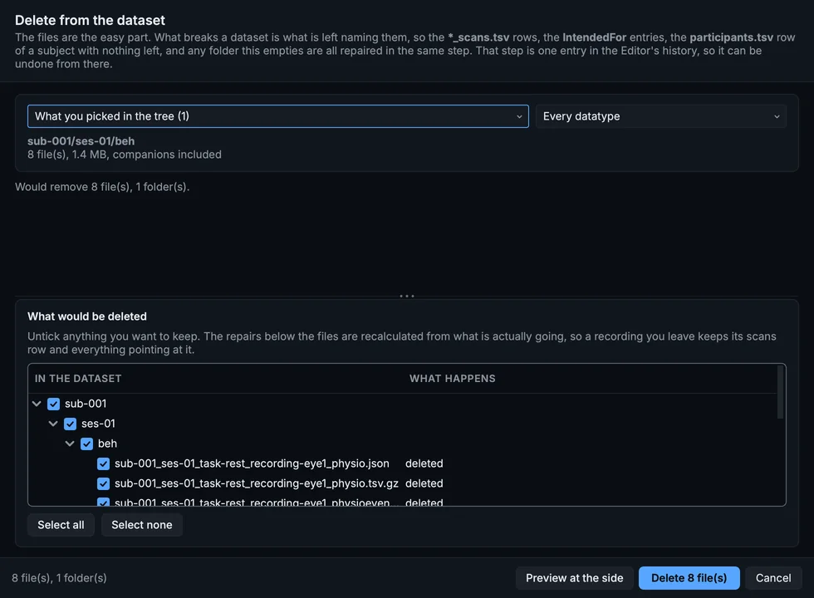Image resolution: width=814 pixels, height=598 pixels.
Task: Click the sub-001 tree label
Action: pos(86,404)
